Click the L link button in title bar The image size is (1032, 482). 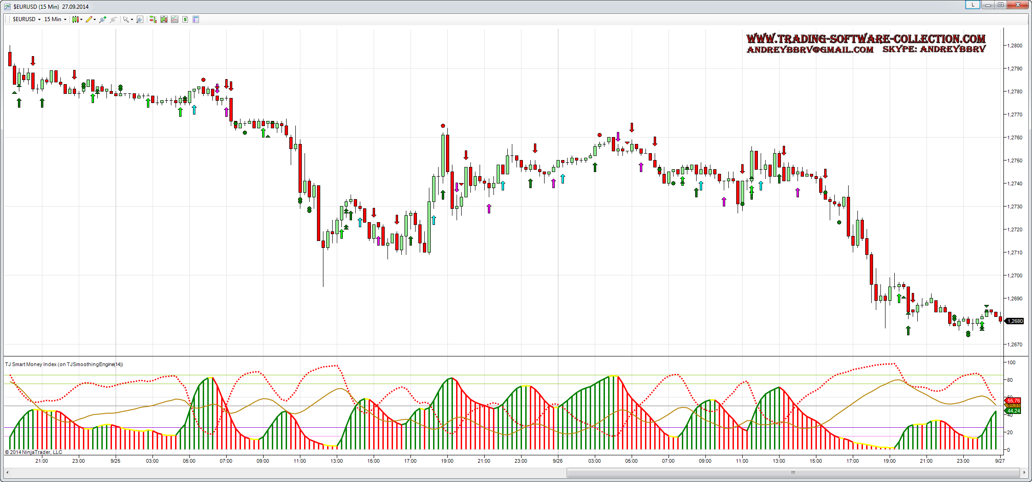973,5
